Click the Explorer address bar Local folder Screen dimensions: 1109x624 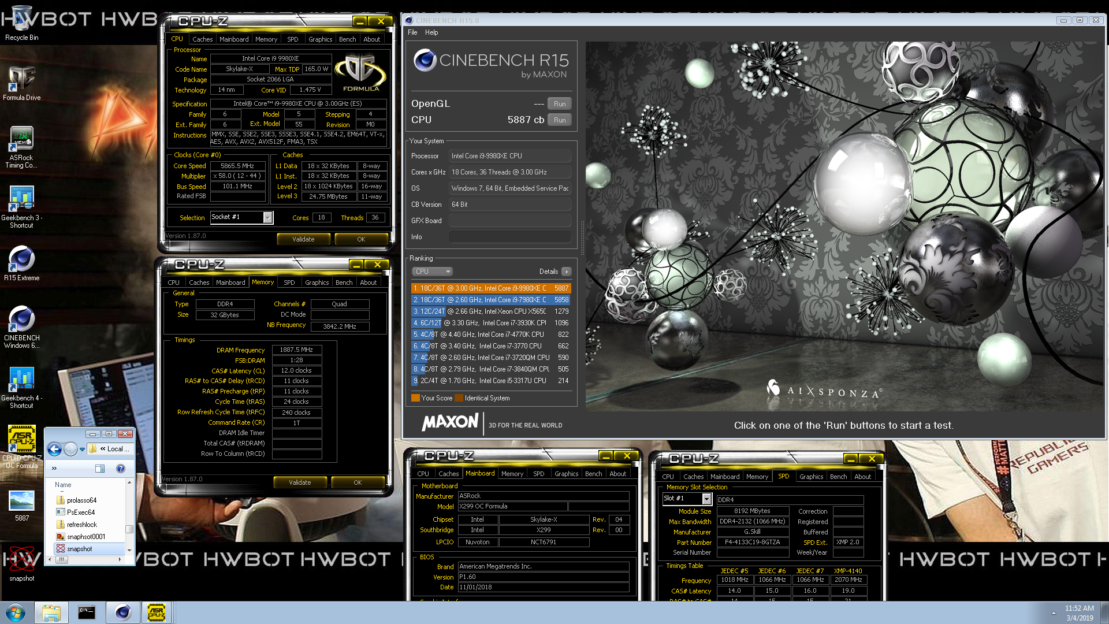coord(115,449)
